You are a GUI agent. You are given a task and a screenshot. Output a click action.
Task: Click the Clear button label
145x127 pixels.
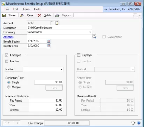coord(30,15)
